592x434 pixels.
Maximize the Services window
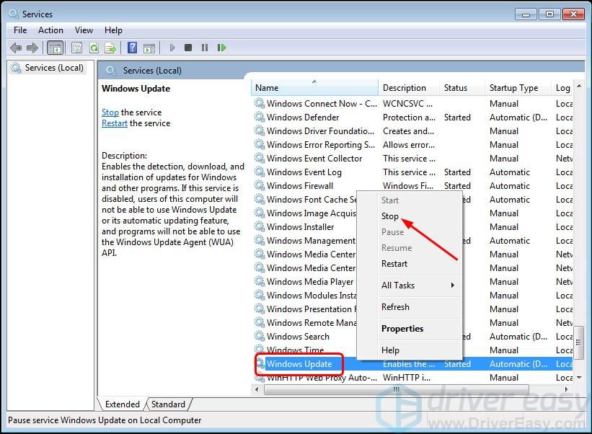point(549,14)
